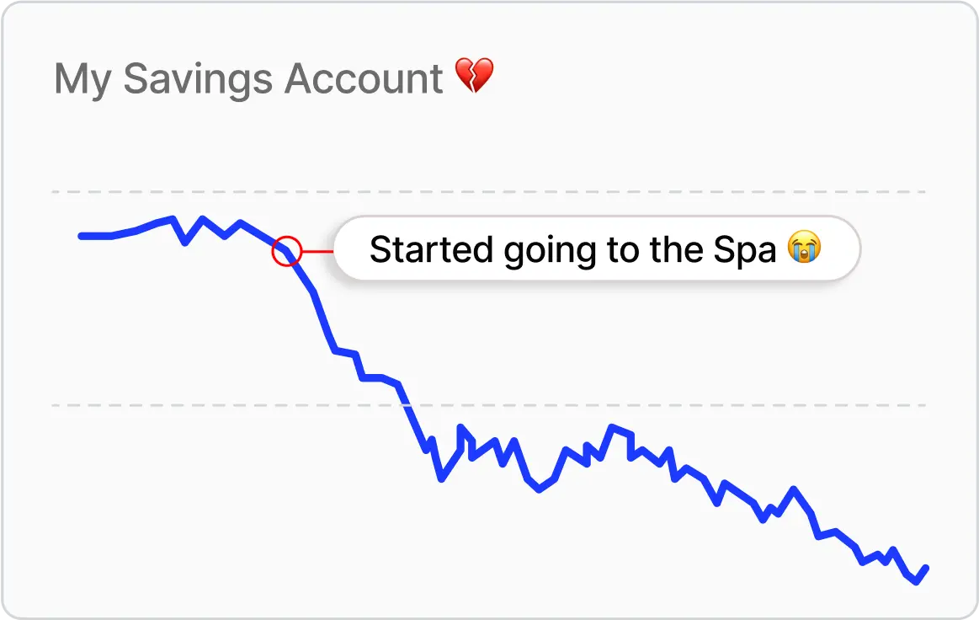Image resolution: width=979 pixels, height=620 pixels.
Task: Click the word "Savings" in the title
Action: click(198, 80)
